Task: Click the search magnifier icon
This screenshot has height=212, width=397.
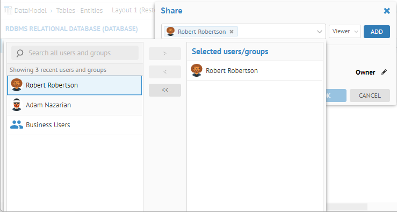Action: click(x=20, y=53)
